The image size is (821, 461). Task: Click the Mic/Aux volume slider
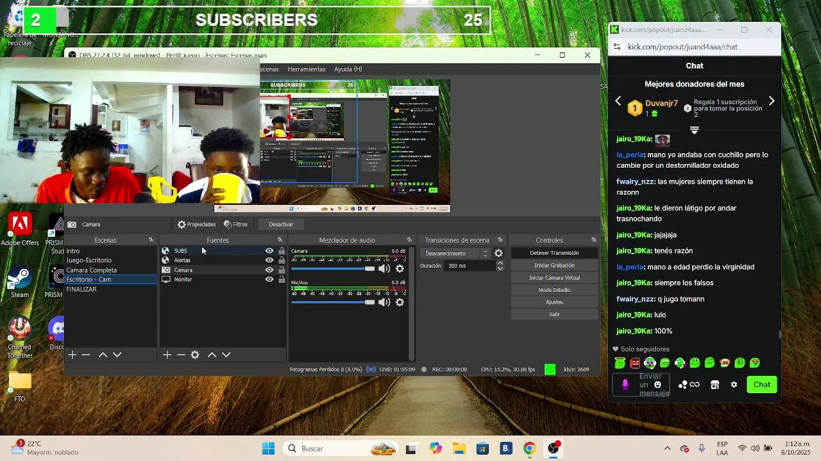click(333, 302)
